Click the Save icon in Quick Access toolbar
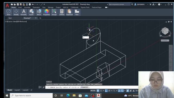The height and width of the screenshot is (98, 174). pyautogui.click(x=18, y=4)
